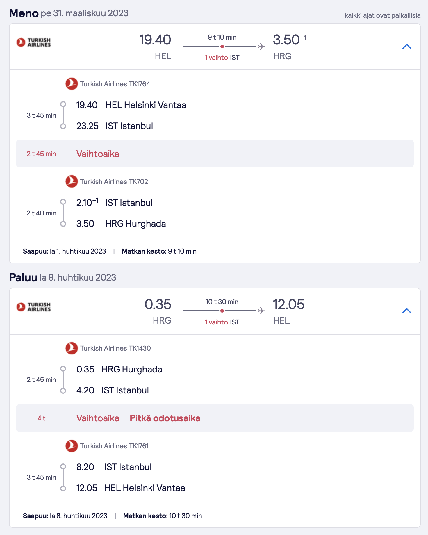The height and width of the screenshot is (535, 428).
Task: Collapse the return Paluu flight details chevron
Action: point(406,311)
